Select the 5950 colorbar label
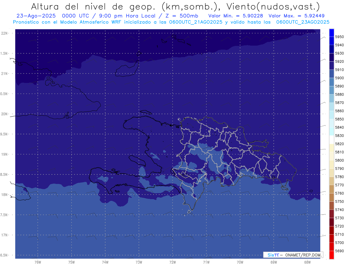345x266 pixels. [x=339, y=37]
